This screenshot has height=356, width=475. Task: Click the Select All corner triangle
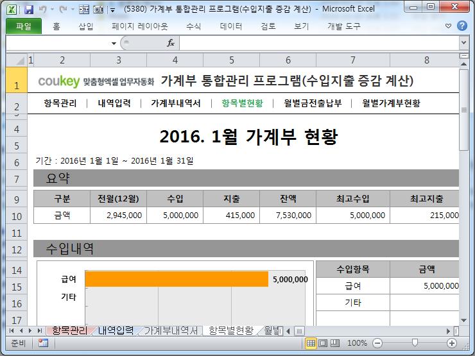17,60
